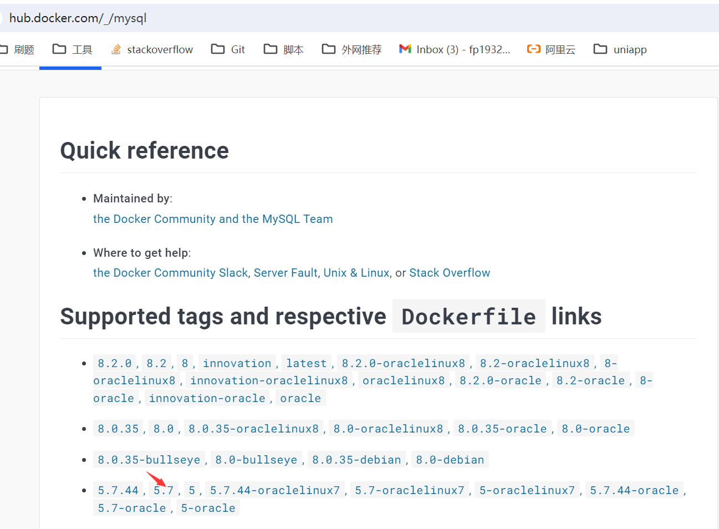Click the 5.7-oracle tag link
The image size is (719, 529).
(132, 508)
